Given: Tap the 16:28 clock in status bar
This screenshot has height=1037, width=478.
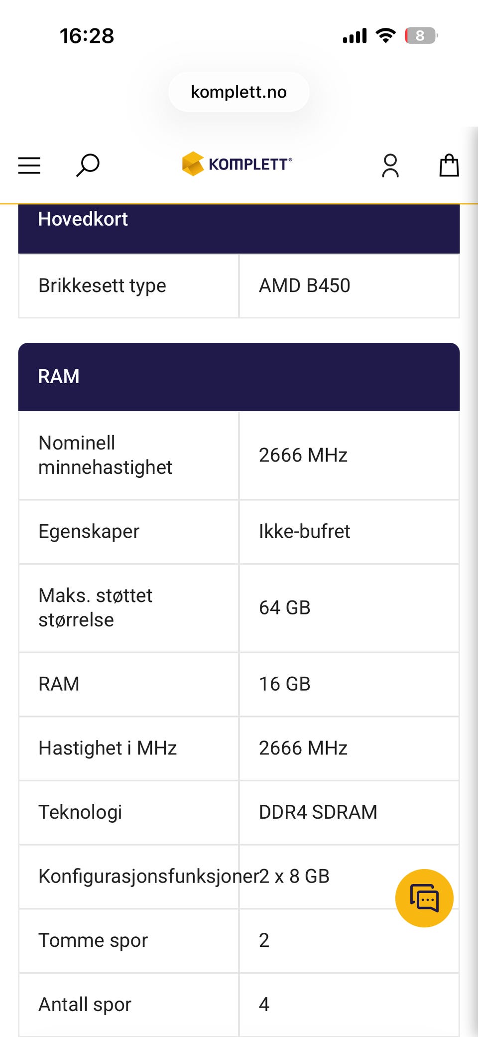Looking at the screenshot, I should [87, 36].
